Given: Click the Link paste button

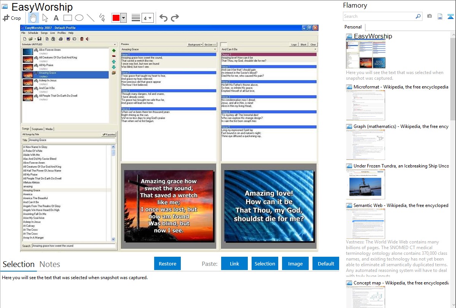Looking at the screenshot, I should coord(234,264).
